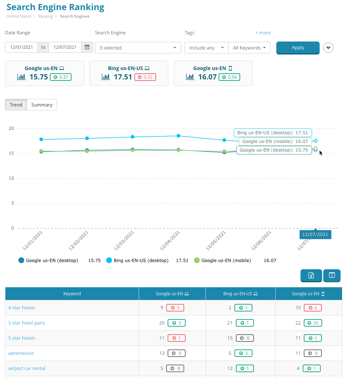Viewport: 346px width, 379px height.
Task: Open the 'All Keywords' dropdown
Action: 249,48
